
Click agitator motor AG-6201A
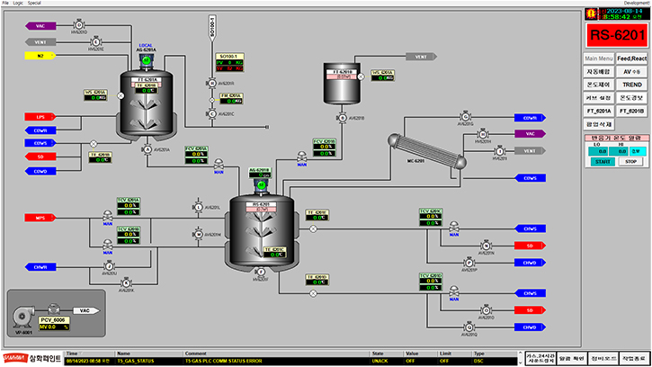pyautogui.click(x=146, y=61)
